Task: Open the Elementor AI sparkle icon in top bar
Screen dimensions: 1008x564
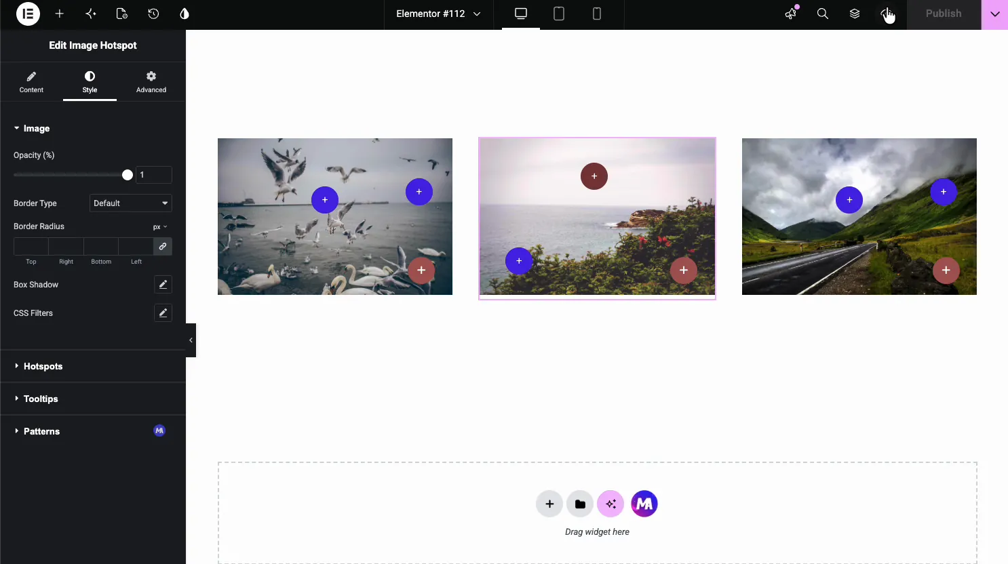Action: pos(91,14)
